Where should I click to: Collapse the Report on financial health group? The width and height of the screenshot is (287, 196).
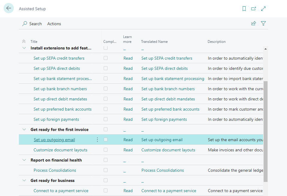point(24,160)
